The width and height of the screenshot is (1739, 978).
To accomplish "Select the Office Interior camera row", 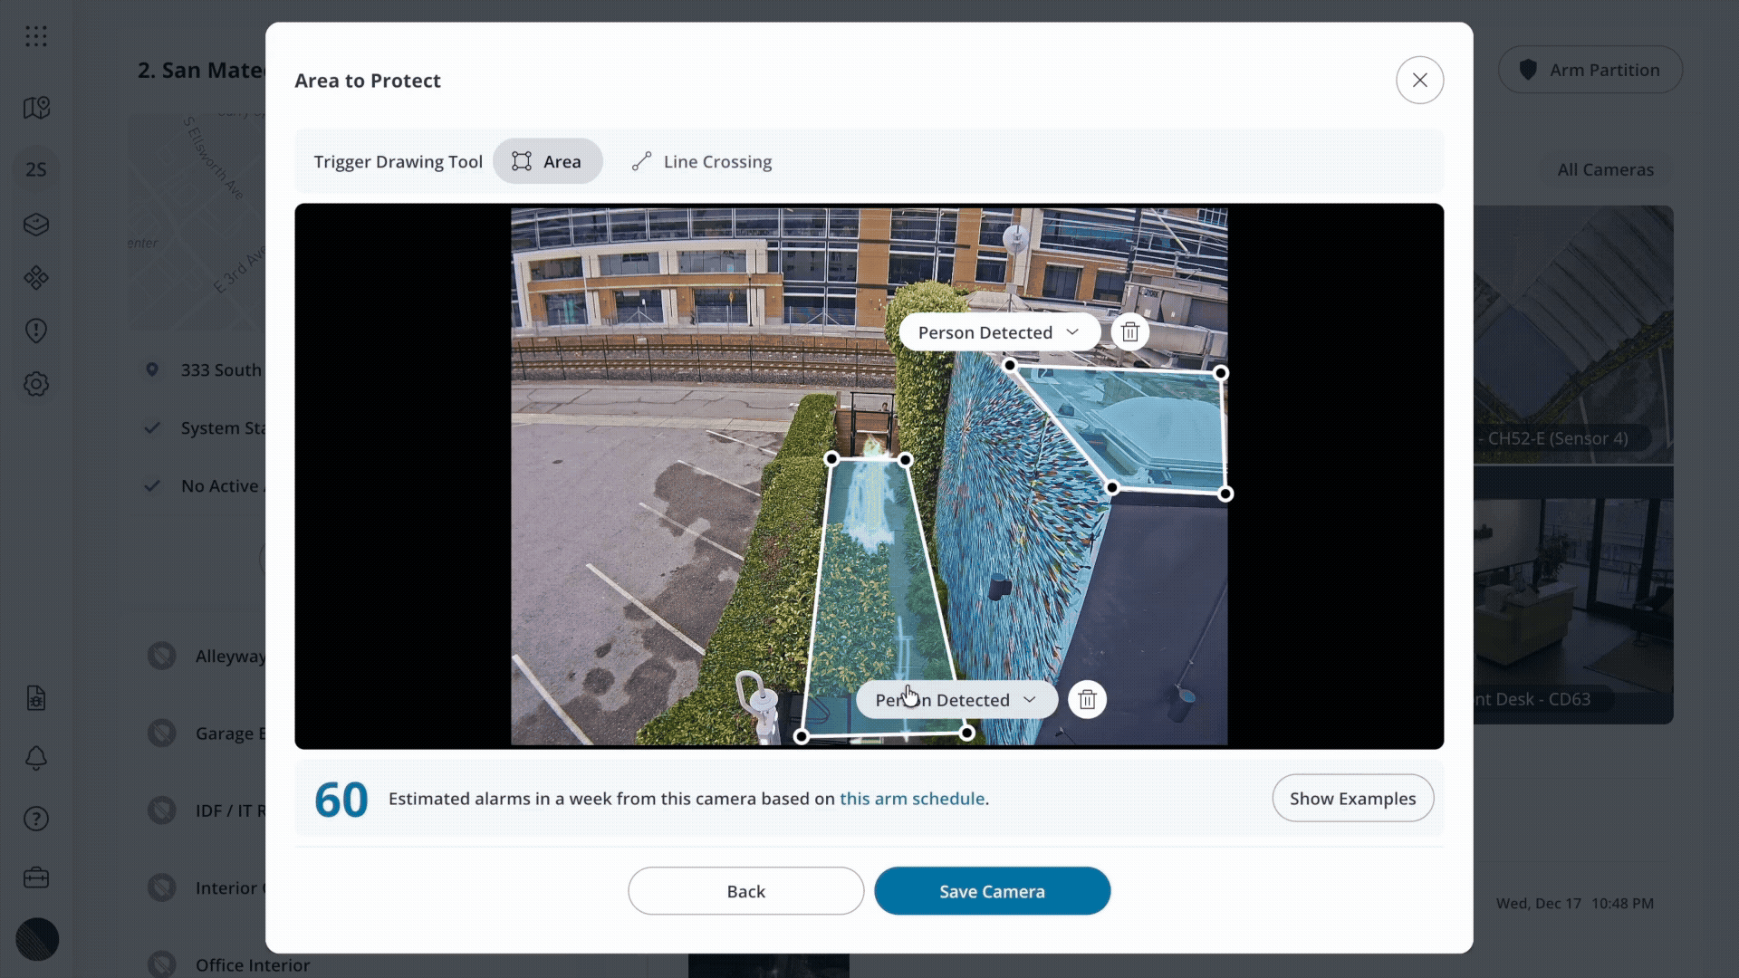I will coord(228,964).
